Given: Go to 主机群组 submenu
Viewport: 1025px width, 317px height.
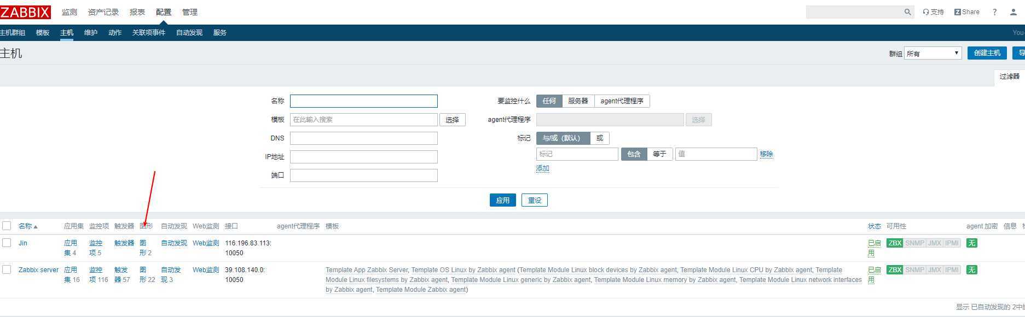Looking at the screenshot, I should (x=13, y=33).
